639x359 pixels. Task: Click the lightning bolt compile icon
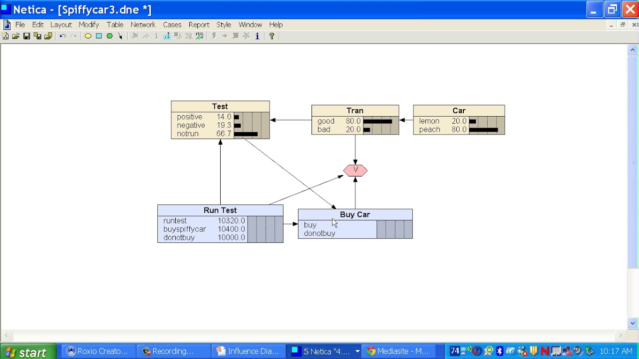tap(214, 36)
